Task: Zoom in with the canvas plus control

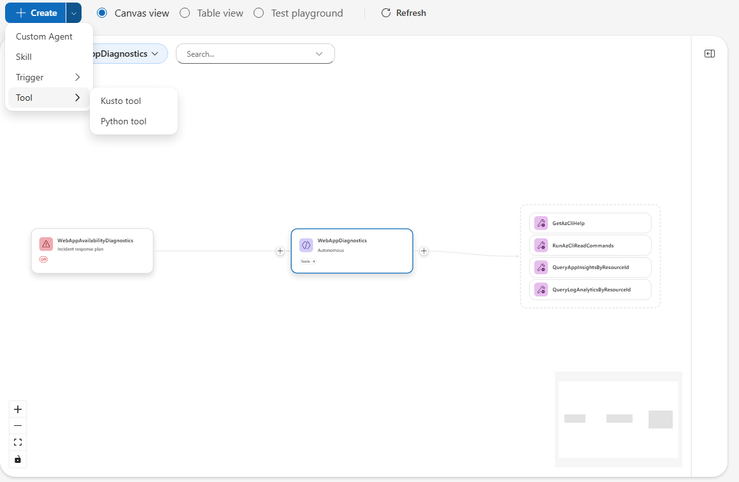Action: tap(18, 409)
